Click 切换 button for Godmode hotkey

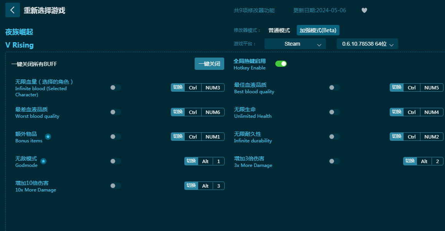[x=191, y=161]
